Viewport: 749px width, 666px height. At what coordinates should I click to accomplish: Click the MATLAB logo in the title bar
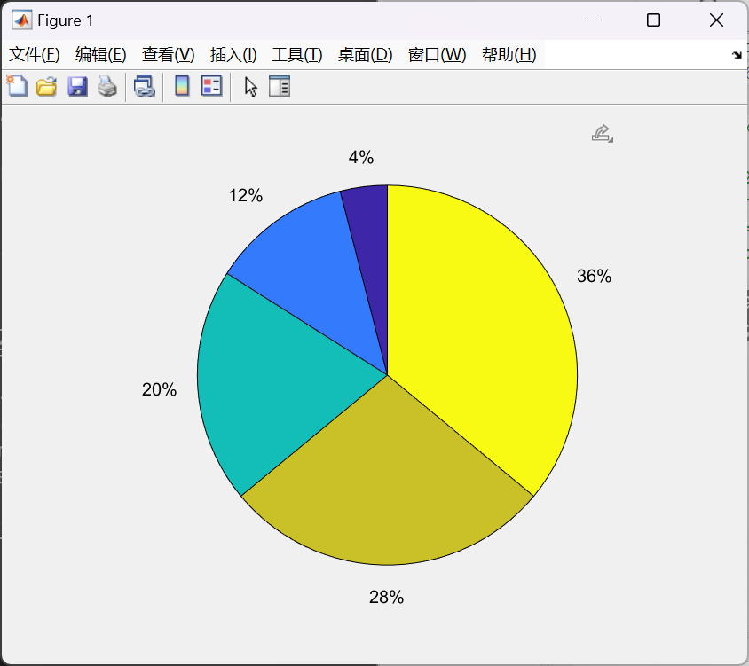pyautogui.click(x=21, y=20)
